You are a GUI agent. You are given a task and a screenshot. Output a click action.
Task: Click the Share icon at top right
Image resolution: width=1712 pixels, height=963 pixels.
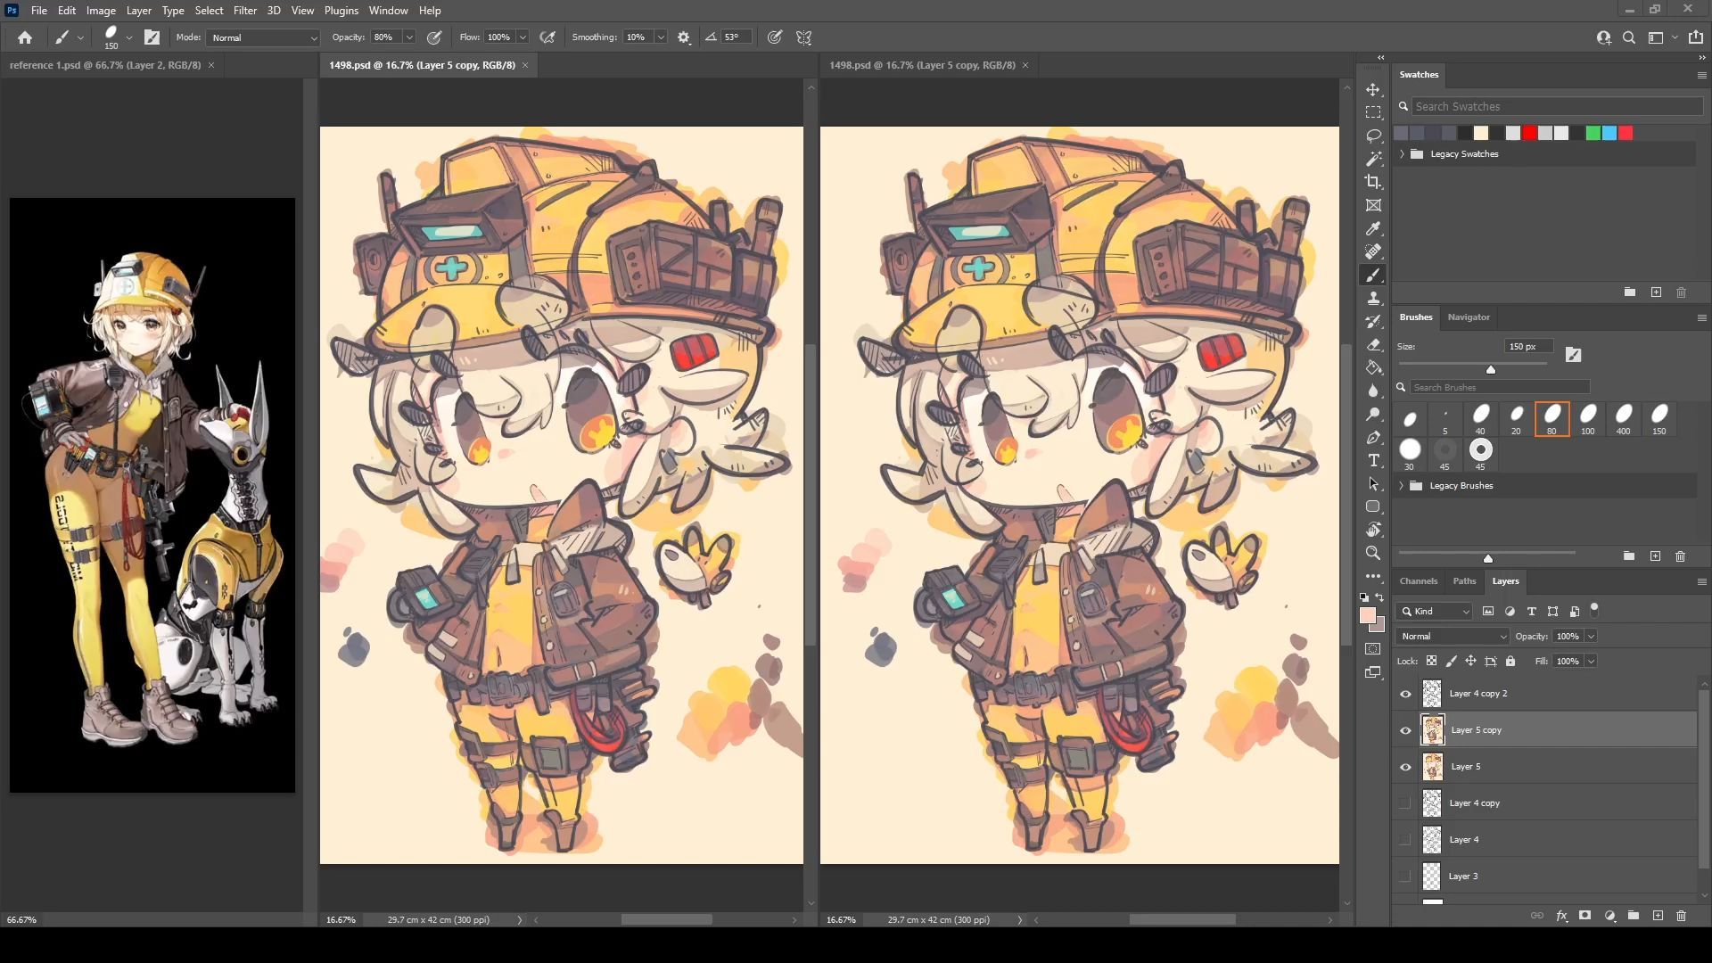(x=1695, y=37)
